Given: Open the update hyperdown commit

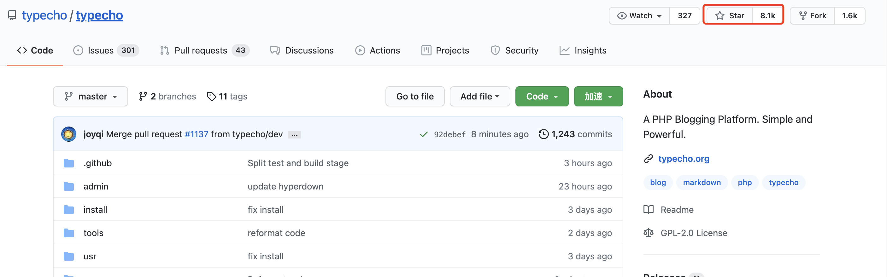Looking at the screenshot, I should tap(285, 186).
